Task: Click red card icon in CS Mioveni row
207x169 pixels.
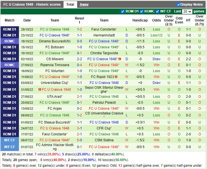Action: [120, 59]
